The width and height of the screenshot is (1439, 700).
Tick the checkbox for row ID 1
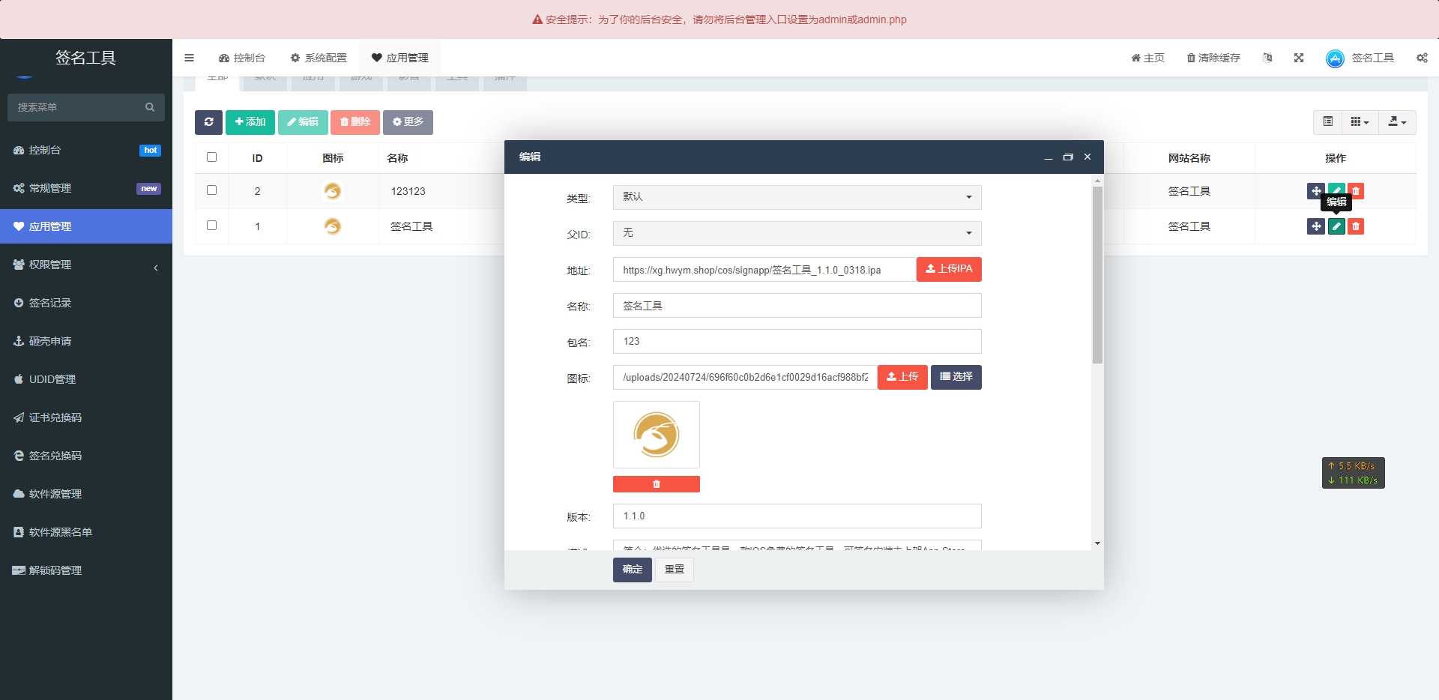pos(211,226)
